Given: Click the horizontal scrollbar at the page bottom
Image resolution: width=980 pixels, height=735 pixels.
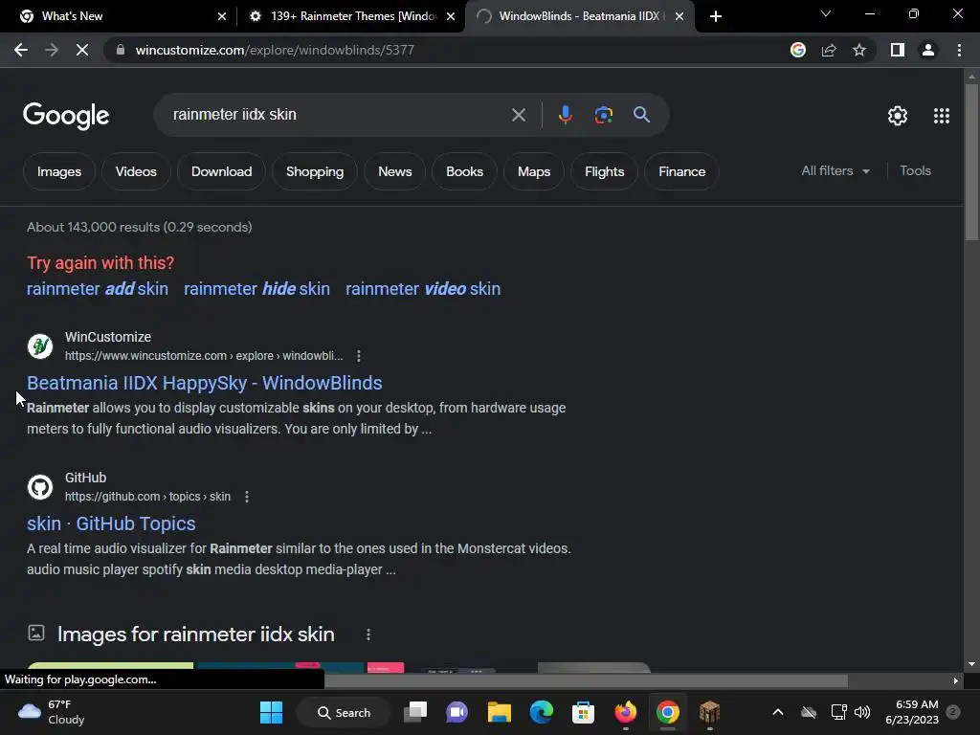Looking at the screenshot, I should tap(587, 680).
